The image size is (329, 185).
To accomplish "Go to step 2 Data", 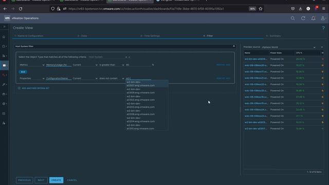I will tap(82, 36).
